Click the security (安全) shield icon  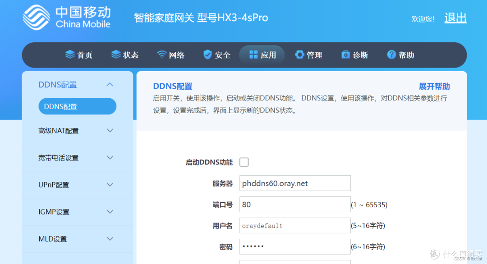(x=207, y=55)
